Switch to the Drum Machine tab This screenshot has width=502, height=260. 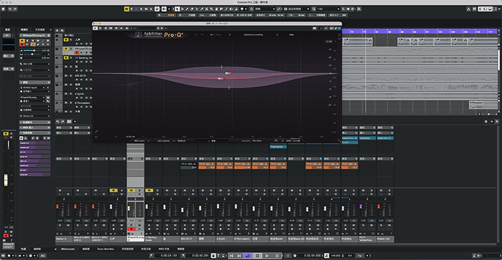105,249
